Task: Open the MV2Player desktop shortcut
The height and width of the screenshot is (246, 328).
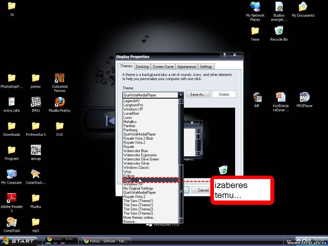Action: [304, 97]
